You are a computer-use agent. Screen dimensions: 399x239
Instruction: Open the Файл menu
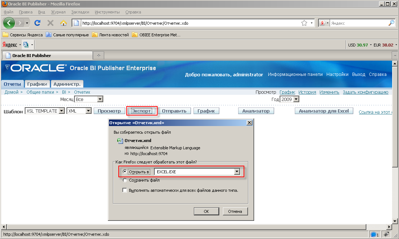8,12
